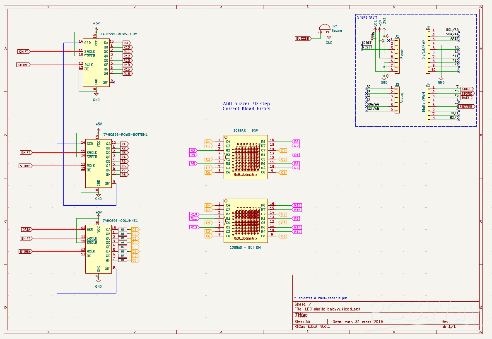This screenshot has width=492, height=339.
Task: Select the "Sheild Stuff" box title text
Action: 367,17
